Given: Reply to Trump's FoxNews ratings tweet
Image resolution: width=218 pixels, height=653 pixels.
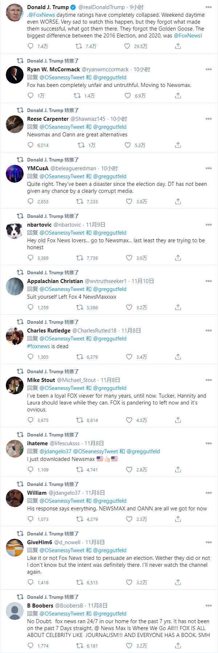Looking at the screenshot, I should coord(31,46).
